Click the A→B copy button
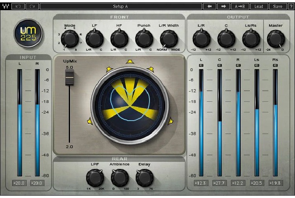Viewport: 295px width, 198px height. click(240, 6)
